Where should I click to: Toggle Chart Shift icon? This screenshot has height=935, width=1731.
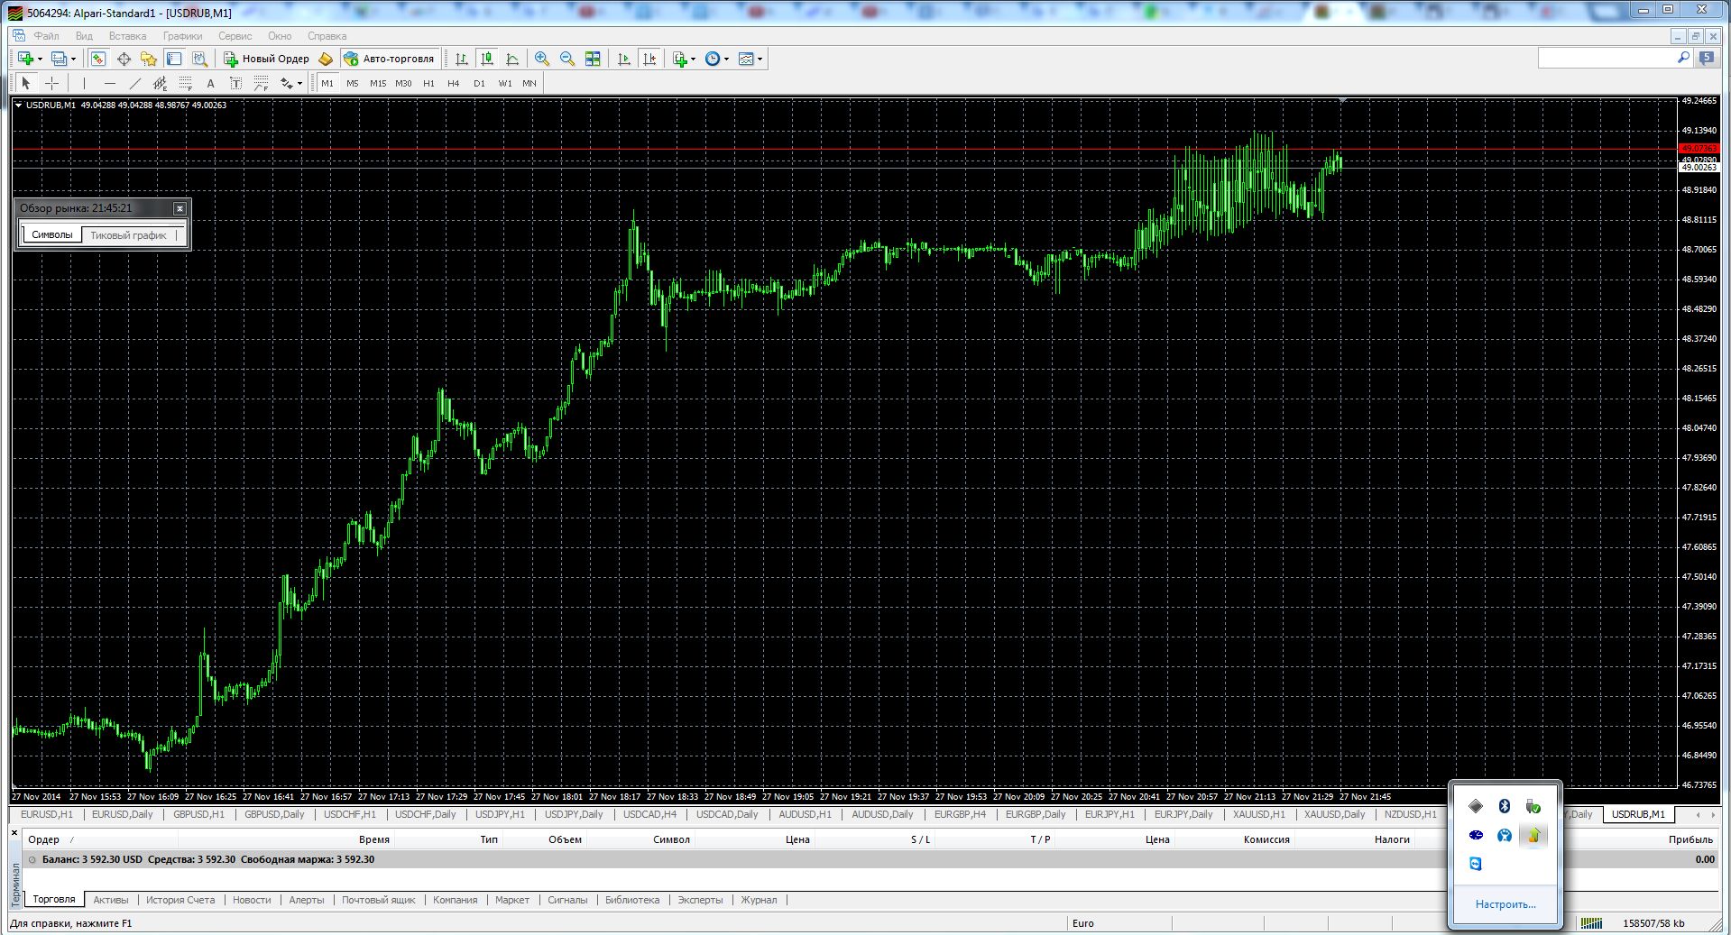[649, 59]
